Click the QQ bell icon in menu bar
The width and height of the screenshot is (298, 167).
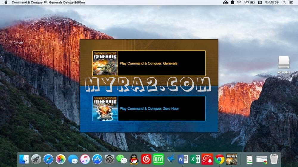pos(232,2)
